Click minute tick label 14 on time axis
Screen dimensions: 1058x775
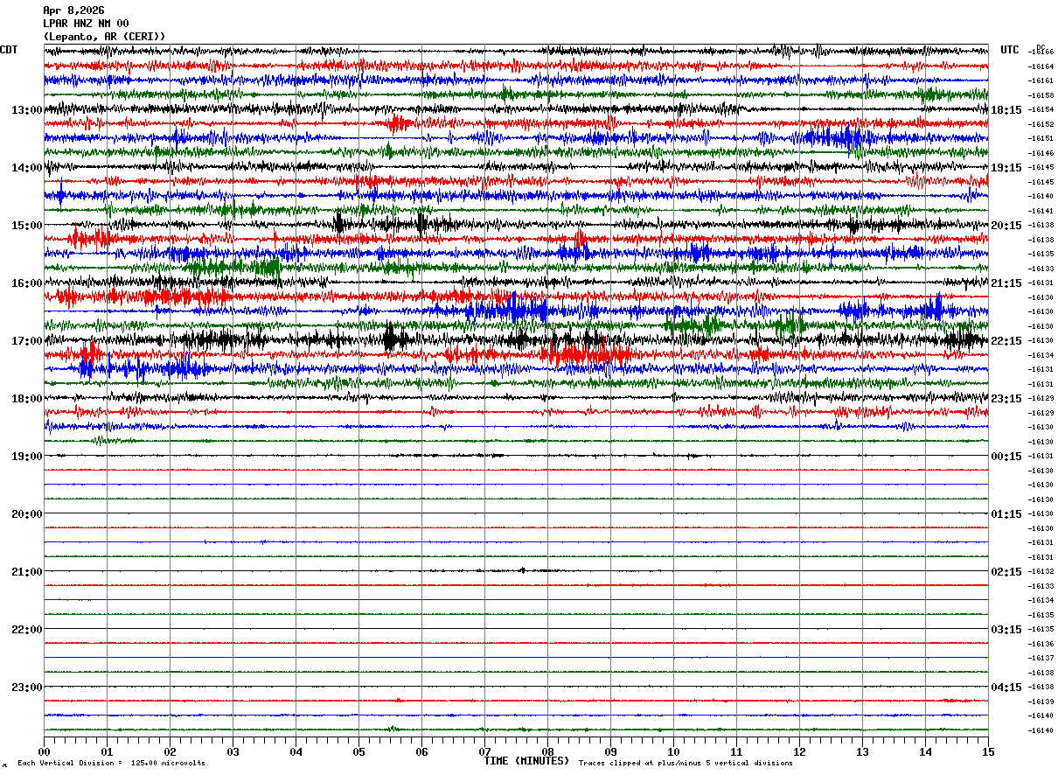click(x=926, y=752)
